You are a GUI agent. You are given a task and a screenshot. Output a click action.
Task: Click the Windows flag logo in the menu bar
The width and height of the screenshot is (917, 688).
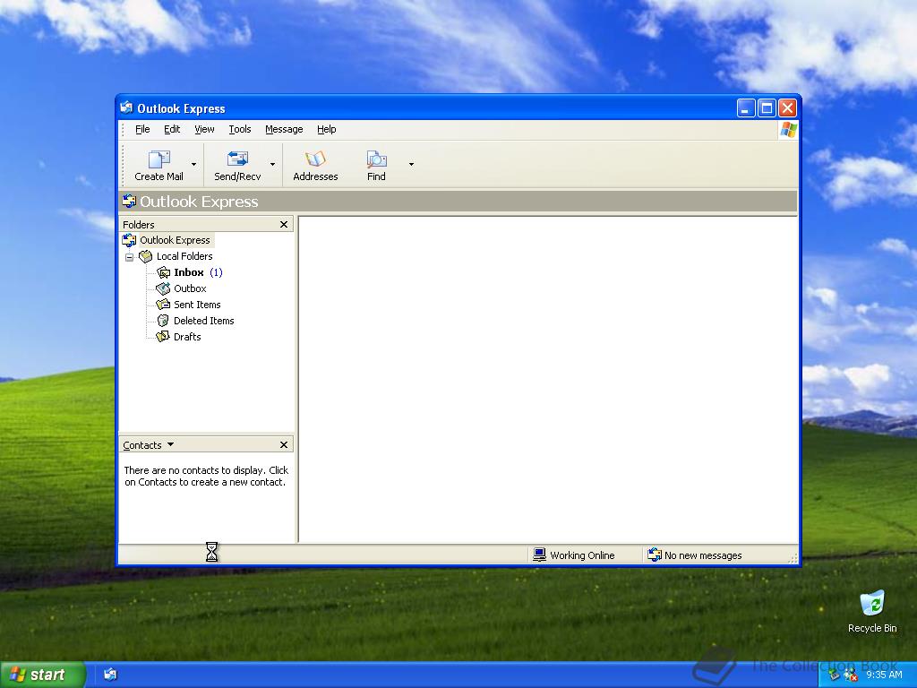tap(788, 129)
